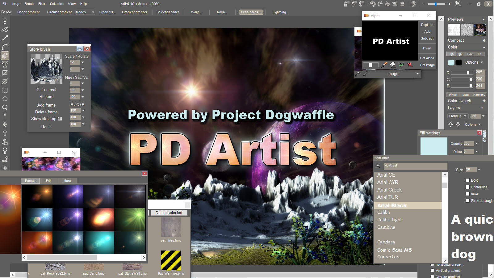Click the red X icon in the Alpha panel
The width and height of the screenshot is (494, 278).
410,65
